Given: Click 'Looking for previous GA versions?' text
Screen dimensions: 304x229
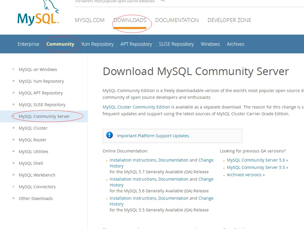Looking at the screenshot, I should pos(253,151).
